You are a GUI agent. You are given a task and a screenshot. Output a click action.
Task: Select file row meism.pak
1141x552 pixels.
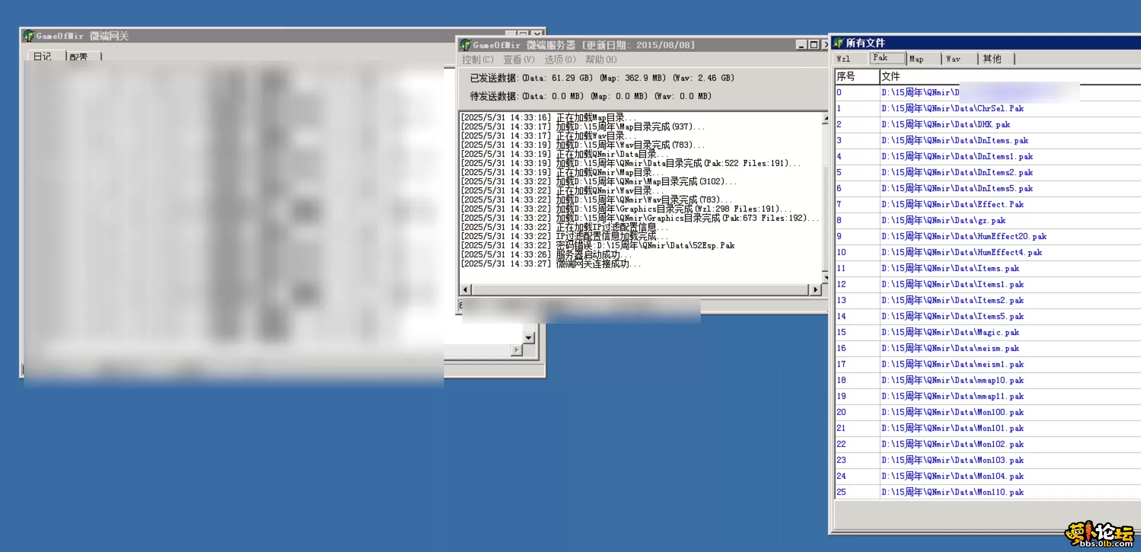coord(988,348)
